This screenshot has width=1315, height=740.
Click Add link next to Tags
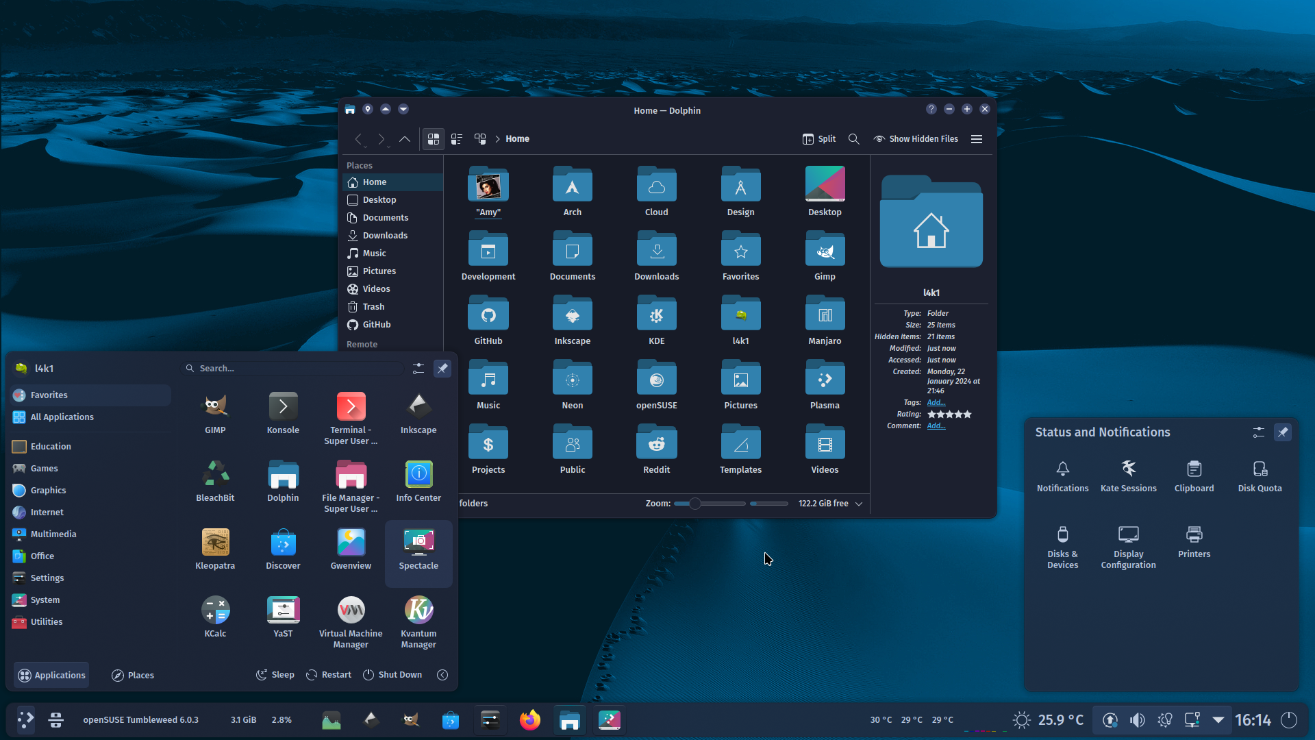pyautogui.click(x=936, y=402)
